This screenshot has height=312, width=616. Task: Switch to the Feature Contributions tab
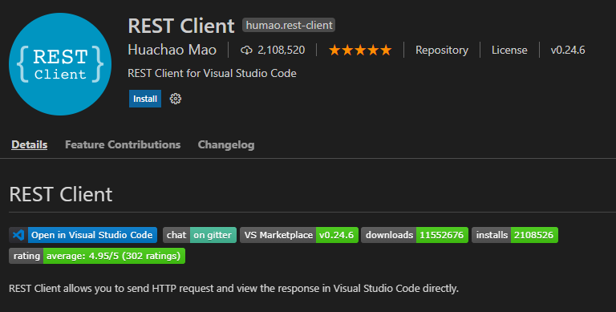123,144
